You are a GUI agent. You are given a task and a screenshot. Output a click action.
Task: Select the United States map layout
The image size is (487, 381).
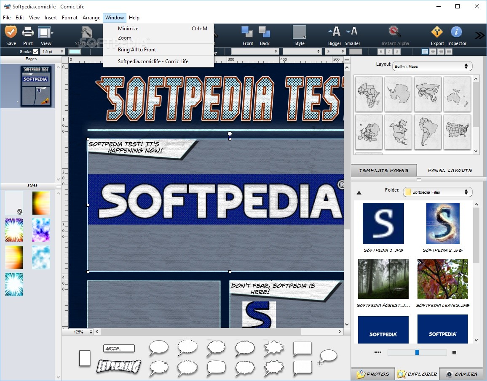(x=457, y=132)
